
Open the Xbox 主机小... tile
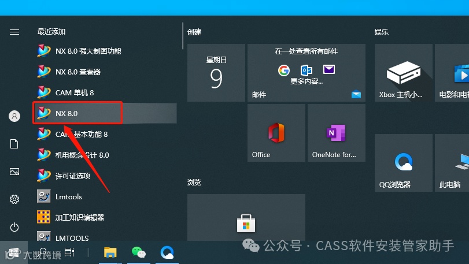[404, 73]
